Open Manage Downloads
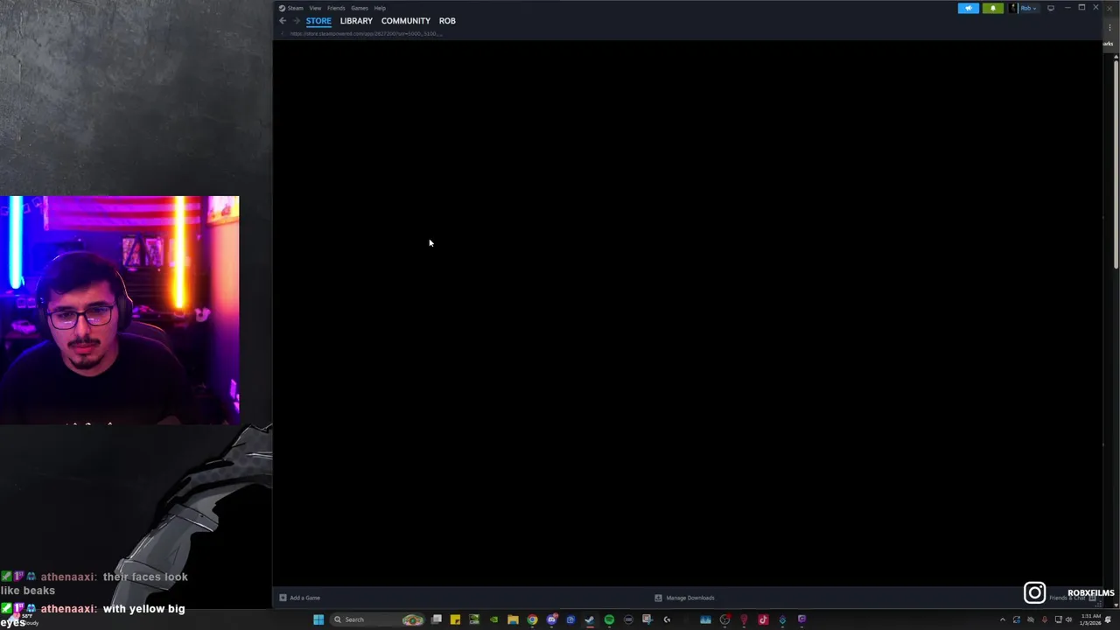This screenshot has width=1120, height=630. coord(685,598)
